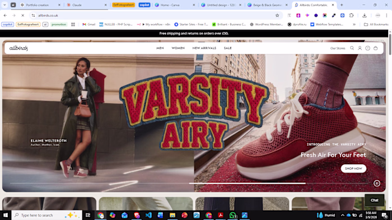Open the notification center icon
The image size is (392, 220).
pyautogui.click(x=385, y=216)
